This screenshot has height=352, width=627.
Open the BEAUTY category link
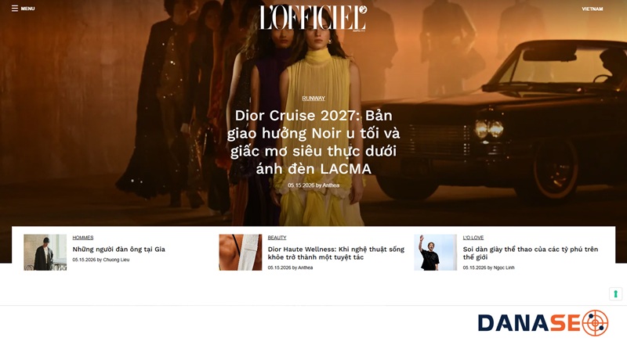(x=277, y=238)
